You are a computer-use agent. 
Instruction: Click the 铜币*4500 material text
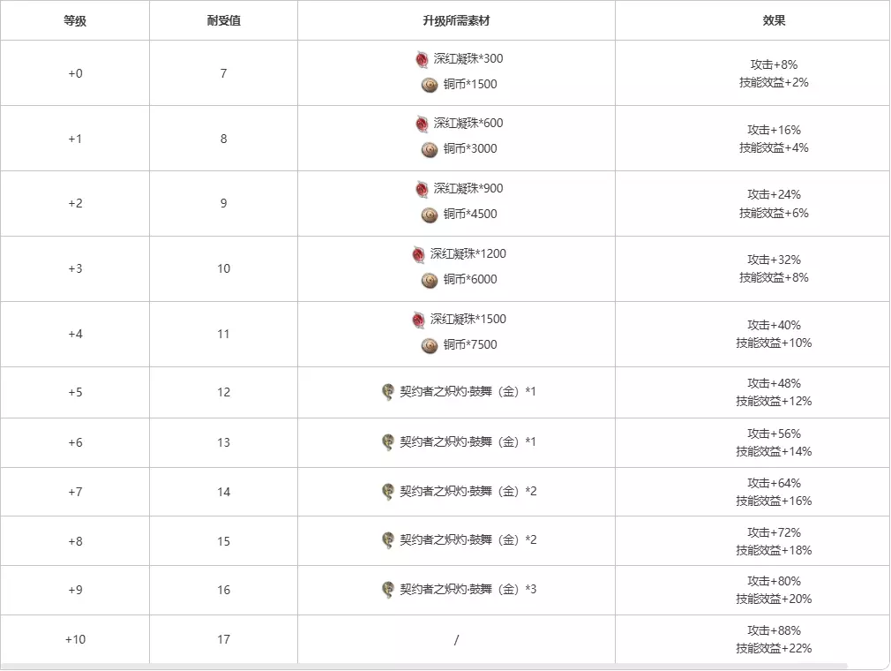[470, 214]
